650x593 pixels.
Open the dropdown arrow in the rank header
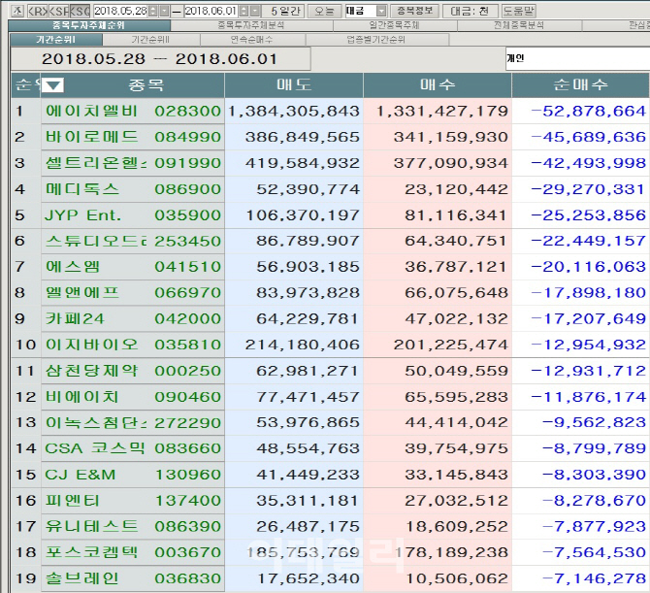pos(52,85)
